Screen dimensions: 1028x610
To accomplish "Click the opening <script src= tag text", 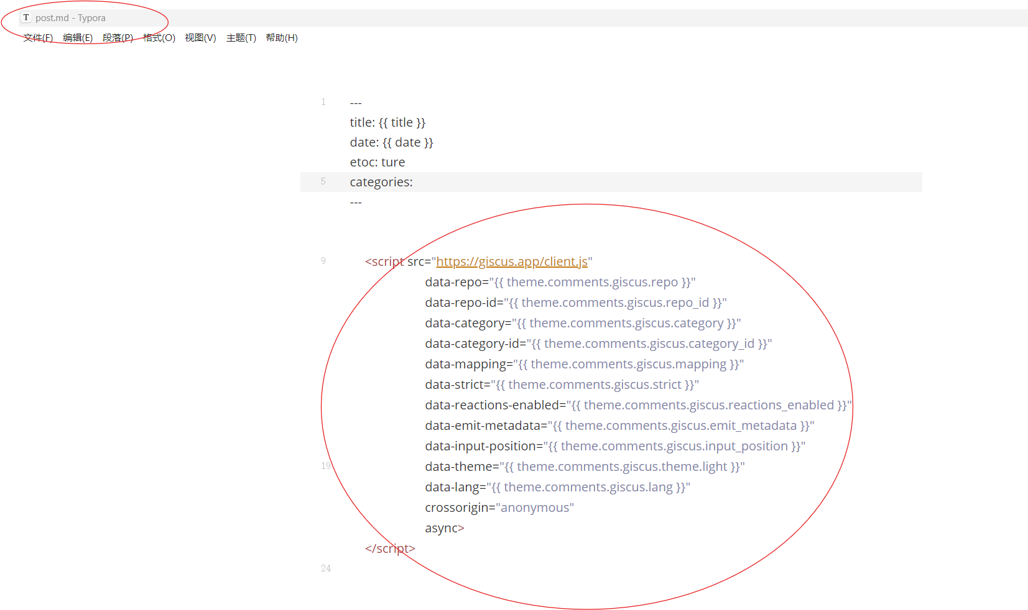I will tap(398, 262).
